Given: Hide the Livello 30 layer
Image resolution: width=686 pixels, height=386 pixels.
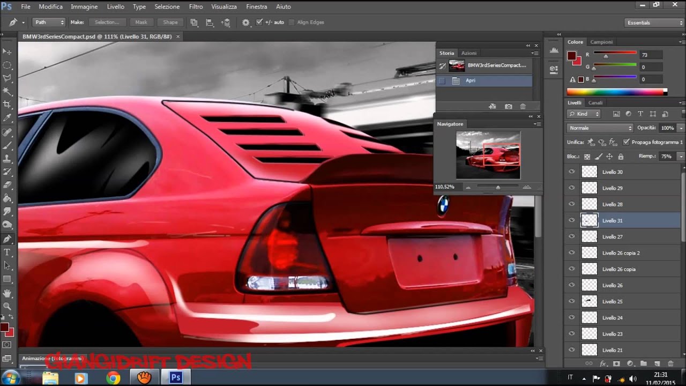Looking at the screenshot, I should 572,172.
